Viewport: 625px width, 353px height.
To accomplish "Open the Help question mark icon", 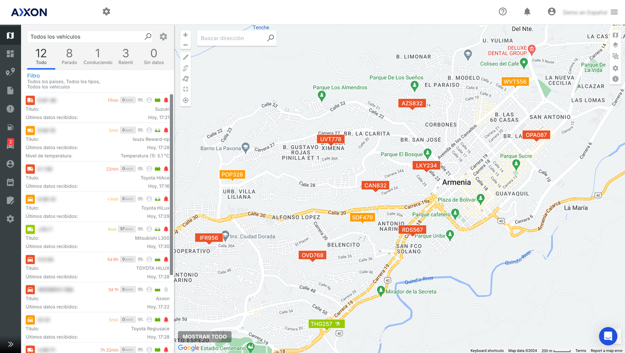I will (x=503, y=11).
